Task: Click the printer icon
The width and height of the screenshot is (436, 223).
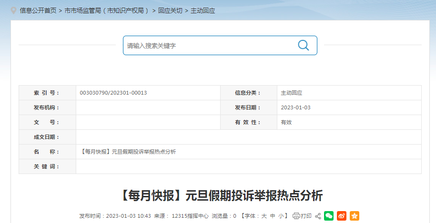Action: coord(296,216)
